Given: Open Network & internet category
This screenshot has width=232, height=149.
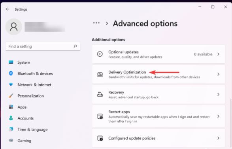Looking at the screenshot, I should click(43, 85).
